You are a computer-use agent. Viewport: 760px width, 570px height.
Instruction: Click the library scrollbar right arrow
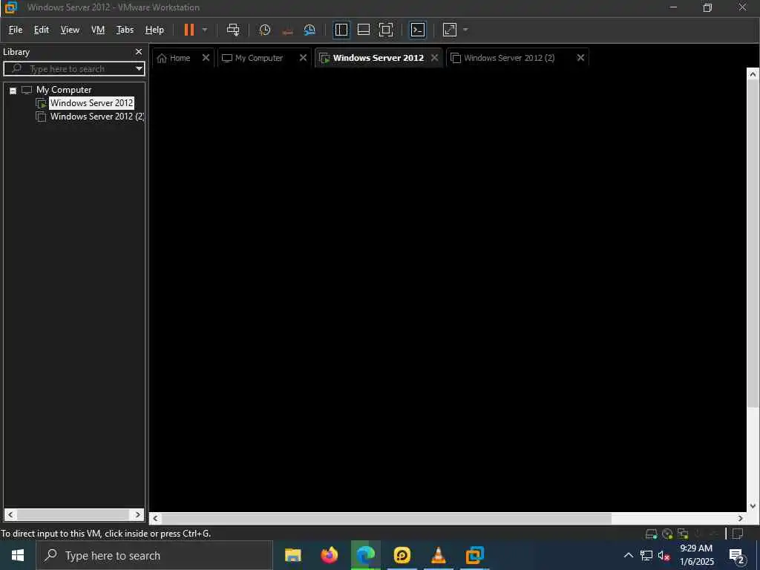click(137, 515)
